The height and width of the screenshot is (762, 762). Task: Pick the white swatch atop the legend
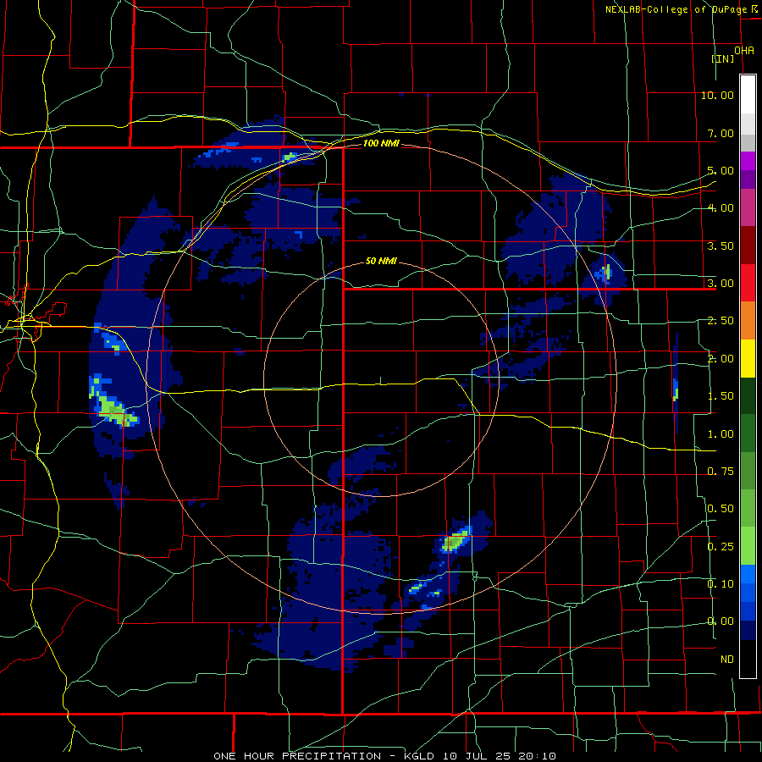tap(748, 95)
